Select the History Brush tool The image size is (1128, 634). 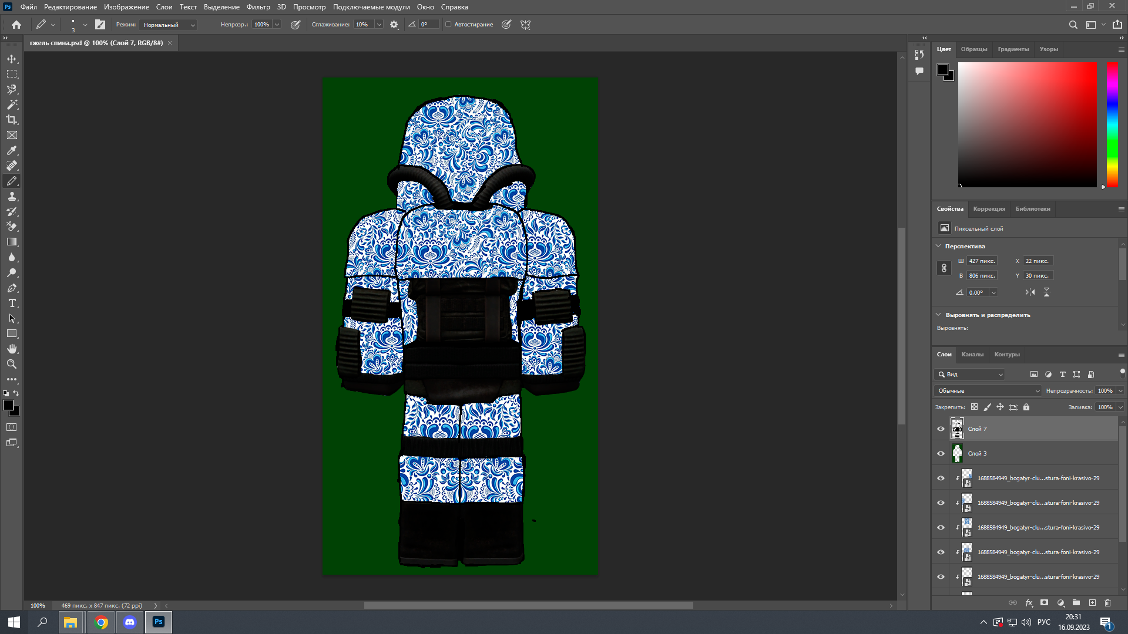point(12,211)
